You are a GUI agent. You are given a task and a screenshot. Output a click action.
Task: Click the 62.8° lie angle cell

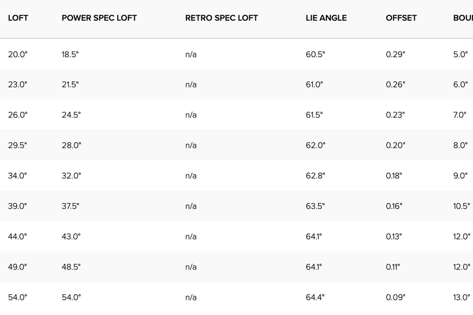[x=315, y=176]
